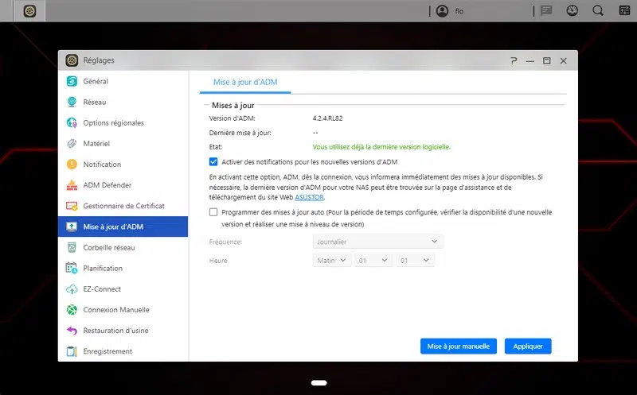The width and height of the screenshot is (637, 395).
Task: Click the Mise à jour manuelle button
Action: point(459,347)
